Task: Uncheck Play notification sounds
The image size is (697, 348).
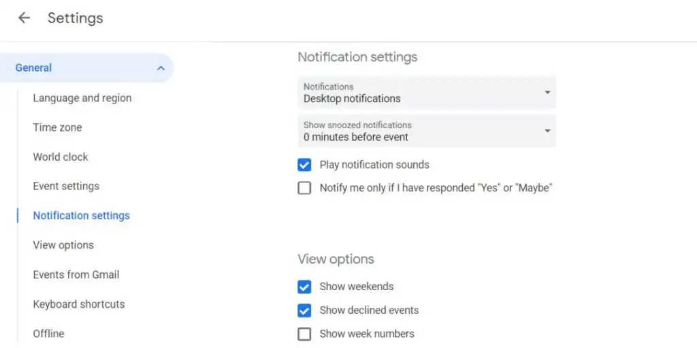Action: click(304, 165)
